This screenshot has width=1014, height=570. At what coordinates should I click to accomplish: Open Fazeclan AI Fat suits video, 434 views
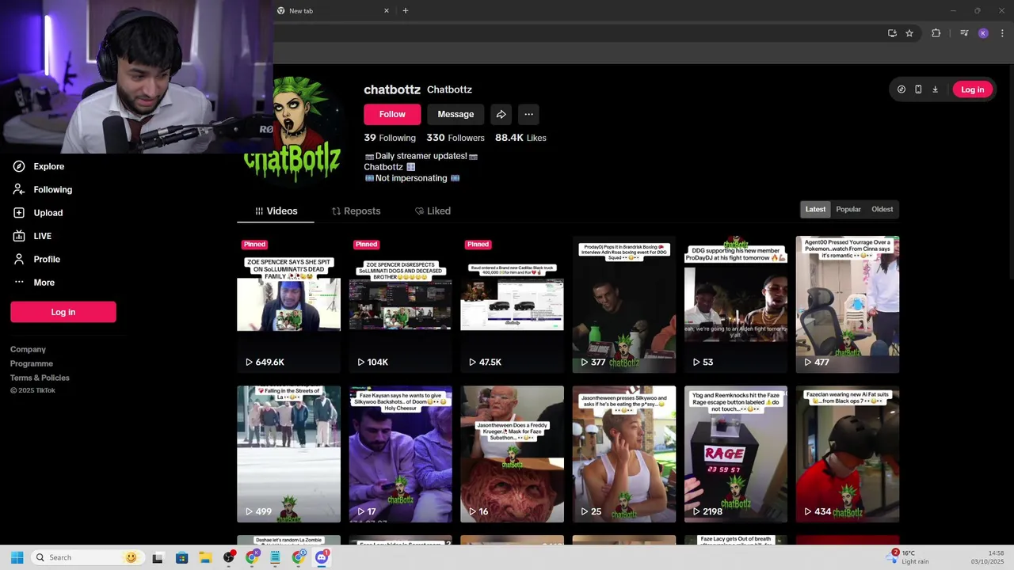coord(847,454)
